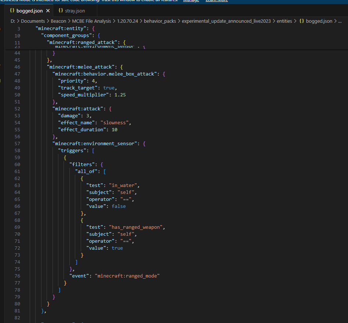Click the JSON file icon in breadcrumb
Screen dimensions: 348x323
[x=301, y=21]
